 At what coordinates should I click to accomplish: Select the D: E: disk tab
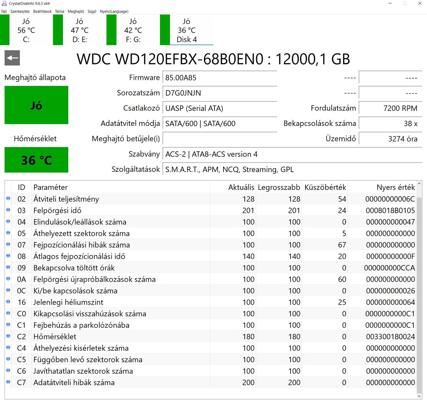coord(80,30)
